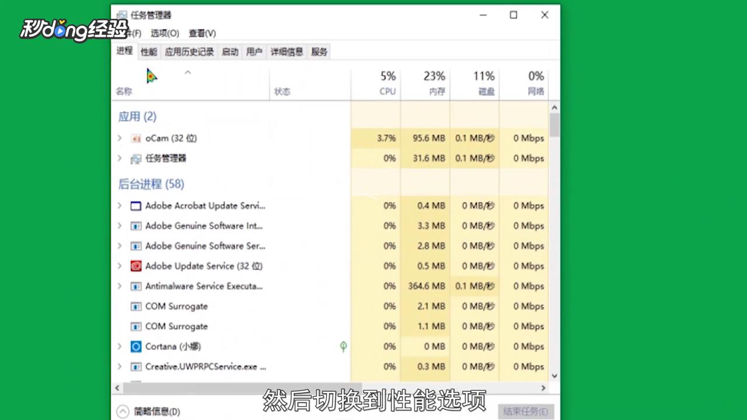Click the second COM Surrogate icon (1.1 MB)
This screenshot has height=420, width=747.
pyautogui.click(x=136, y=327)
